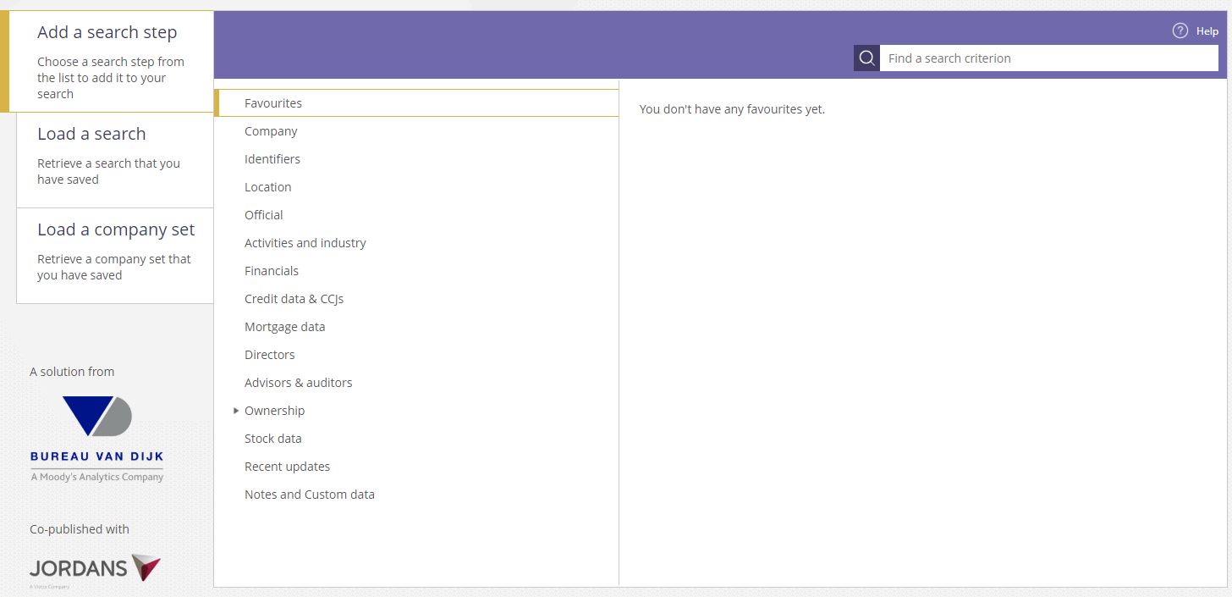Choose the Location category
Screen dimensions: 1232x597
click(267, 187)
